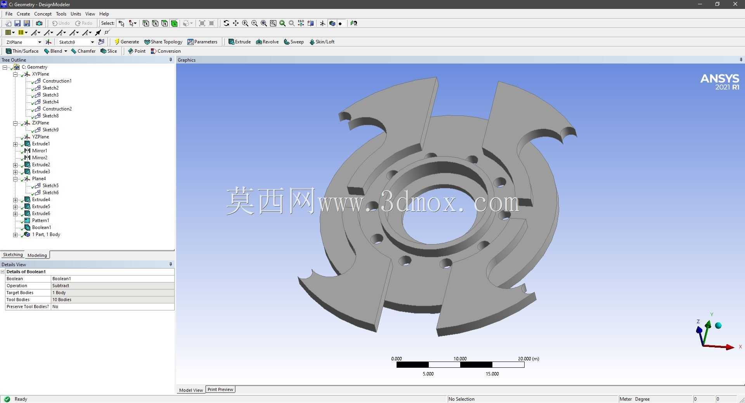Open the Skin/Loft tool
Image resolution: width=745 pixels, height=403 pixels.
[322, 42]
